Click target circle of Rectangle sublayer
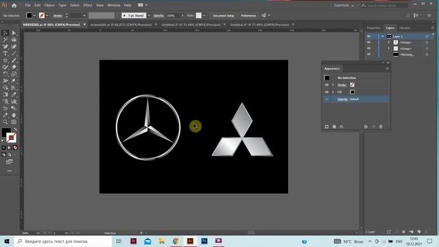Viewport: 439px width, 247px height. coord(427,54)
